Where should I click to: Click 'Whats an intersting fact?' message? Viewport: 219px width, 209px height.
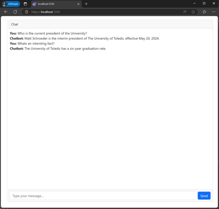click(32, 43)
